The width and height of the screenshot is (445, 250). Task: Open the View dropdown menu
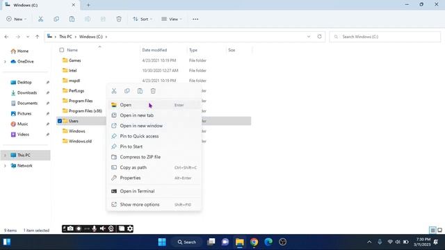172,19
